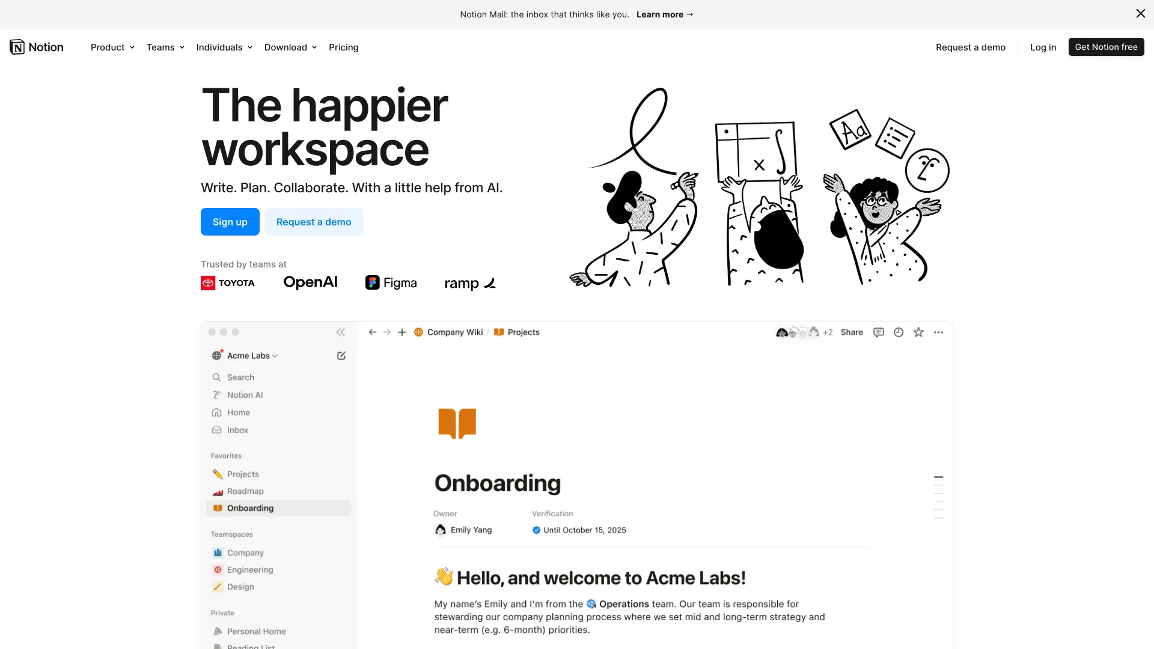Open the Pricing page
This screenshot has height=649, width=1154.
(x=344, y=47)
